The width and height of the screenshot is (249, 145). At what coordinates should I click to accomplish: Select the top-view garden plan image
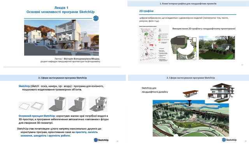[184, 48]
